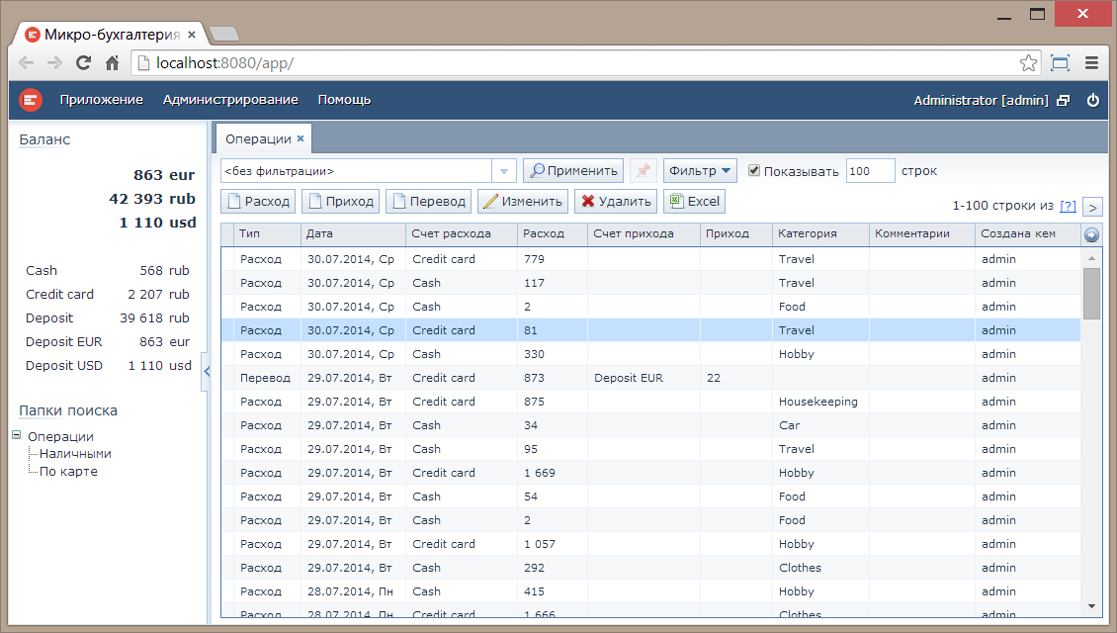Open table settings round arrow icon
1117x633 pixels.
1091,233
